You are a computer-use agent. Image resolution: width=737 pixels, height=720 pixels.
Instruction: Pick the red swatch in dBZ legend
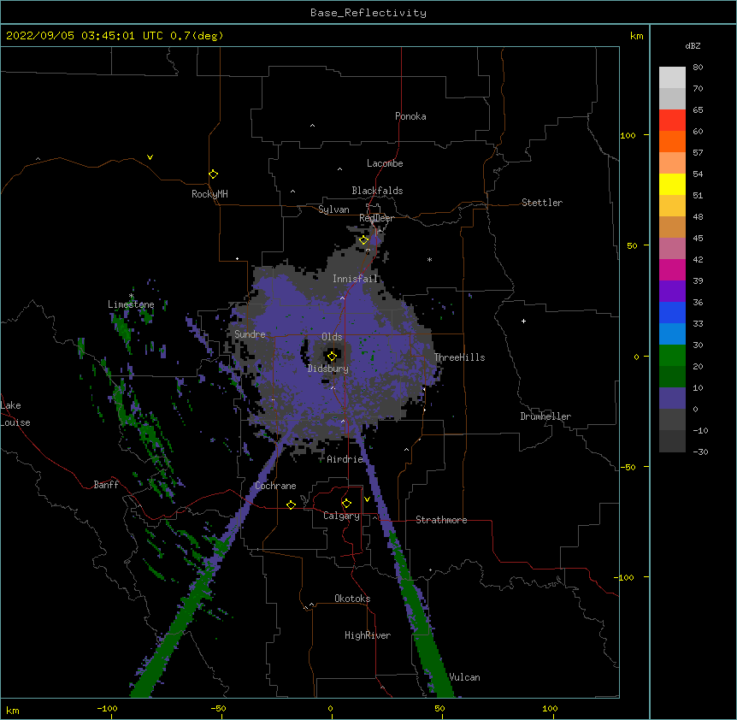pos(672,120)
